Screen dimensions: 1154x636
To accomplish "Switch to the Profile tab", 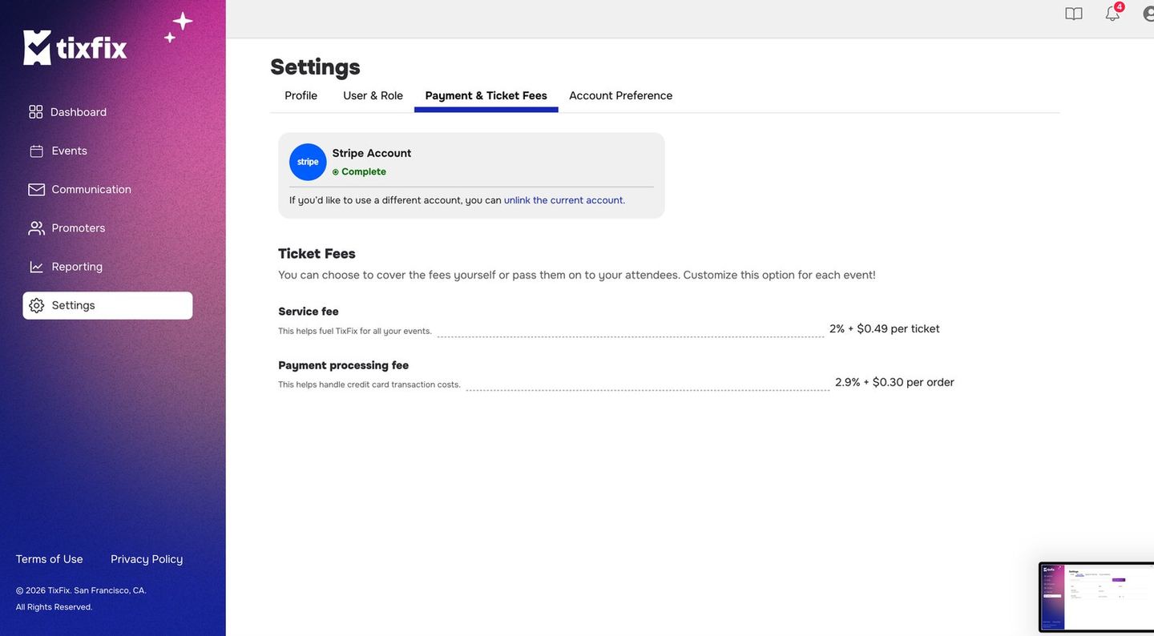I will 301,95.
